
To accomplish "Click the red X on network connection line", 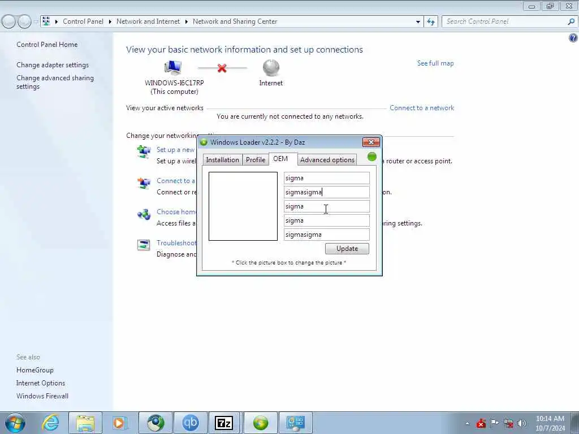I will coord(222,68).
